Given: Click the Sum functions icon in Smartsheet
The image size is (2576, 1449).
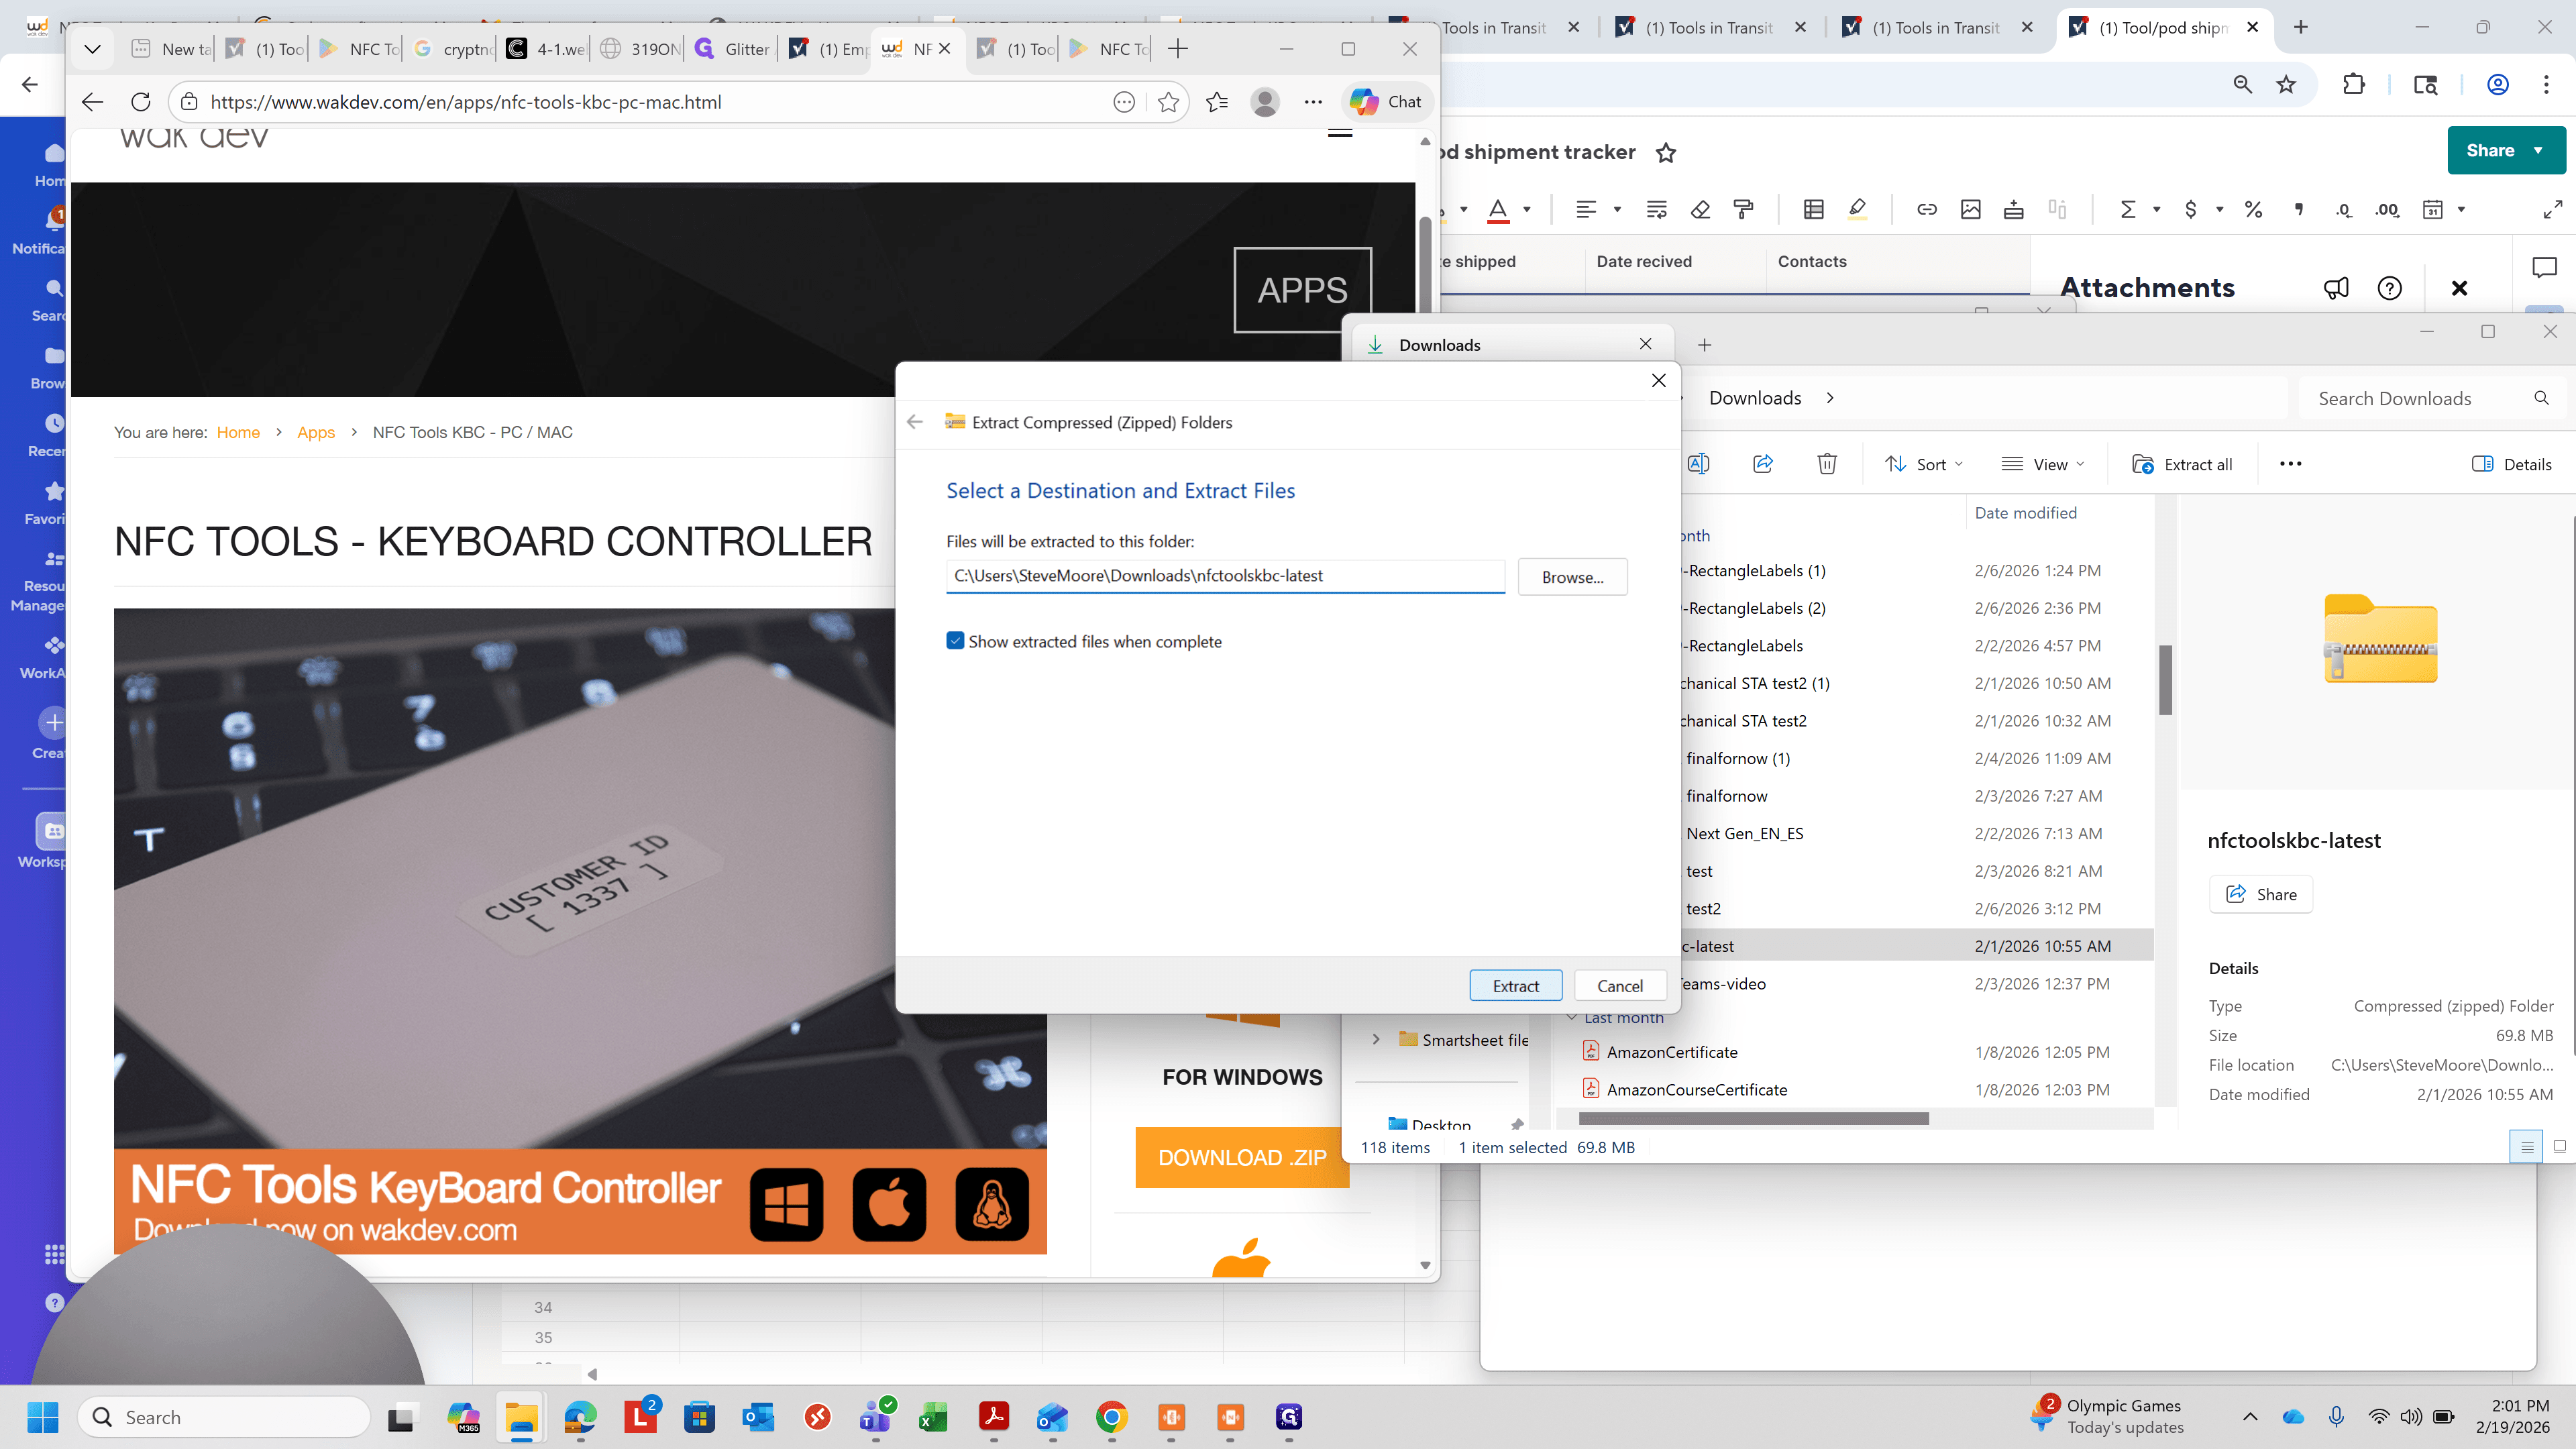Looking at the screenshot, I should 2128,209.
